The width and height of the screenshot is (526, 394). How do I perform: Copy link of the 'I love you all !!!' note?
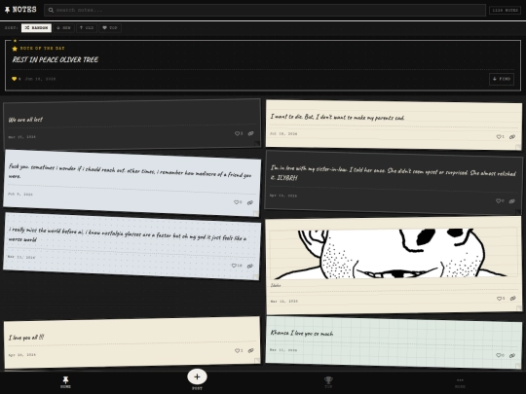point(251,350)
